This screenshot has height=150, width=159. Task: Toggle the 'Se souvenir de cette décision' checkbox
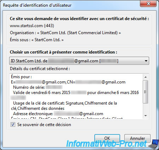coord(13,125)
